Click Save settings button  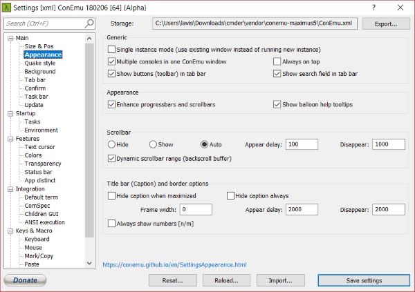point(364,280)
